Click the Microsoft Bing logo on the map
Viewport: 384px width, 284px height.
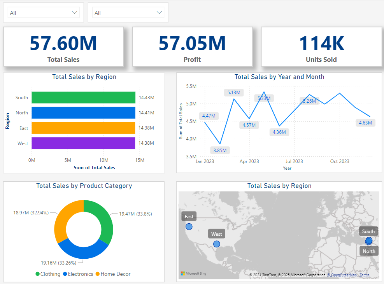coord(193,273)
